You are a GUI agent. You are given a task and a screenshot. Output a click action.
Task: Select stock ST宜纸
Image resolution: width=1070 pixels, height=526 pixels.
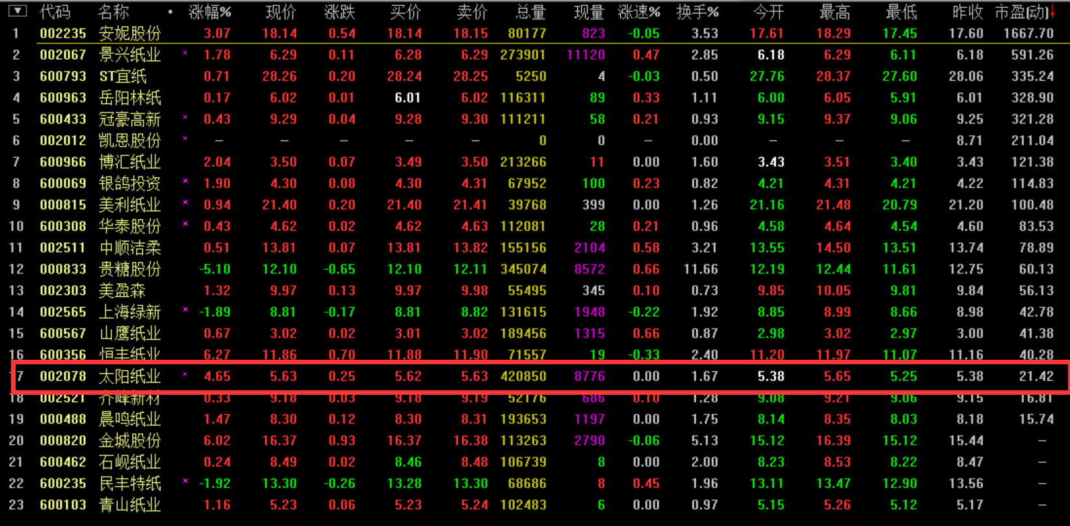[123, 76]
